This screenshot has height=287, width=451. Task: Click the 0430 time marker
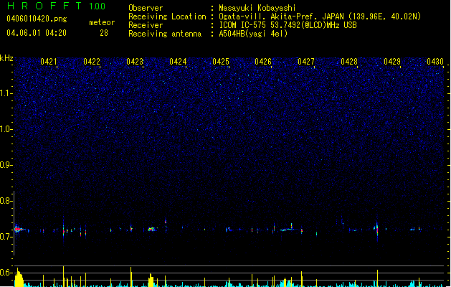[x=435, y=62]
